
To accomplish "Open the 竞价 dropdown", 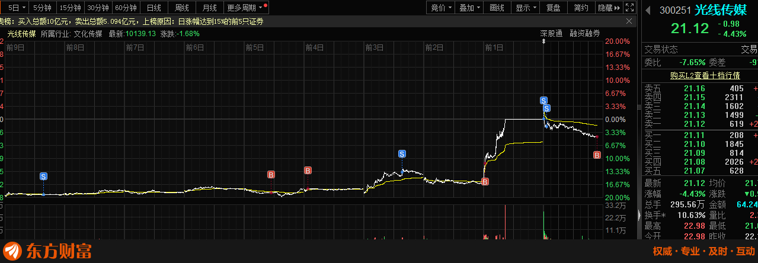I will [x=450, y=8].
